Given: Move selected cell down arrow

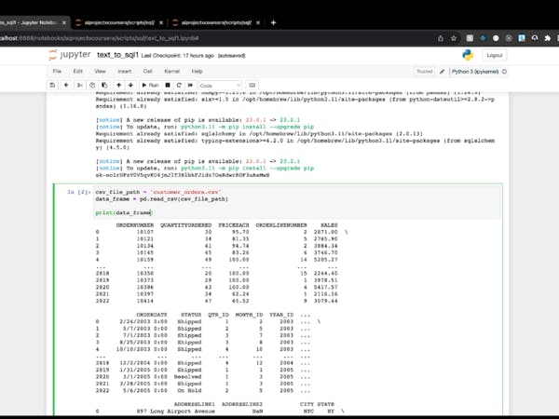Looking at the screenshot, I should (x=130, y=85).
